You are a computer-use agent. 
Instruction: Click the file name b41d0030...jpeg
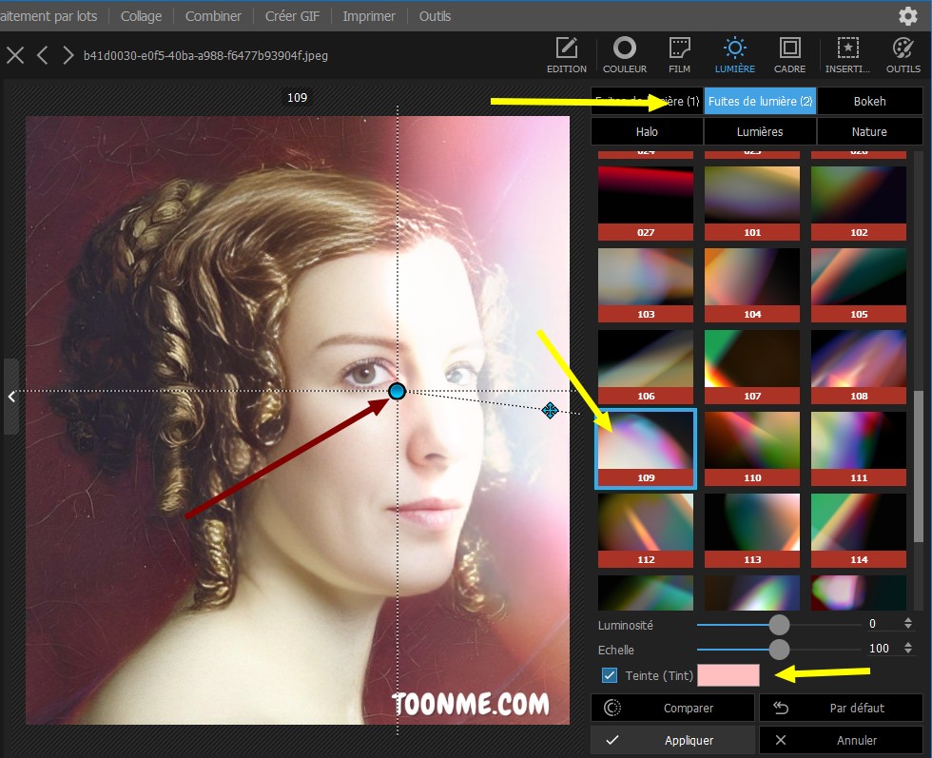205,56
